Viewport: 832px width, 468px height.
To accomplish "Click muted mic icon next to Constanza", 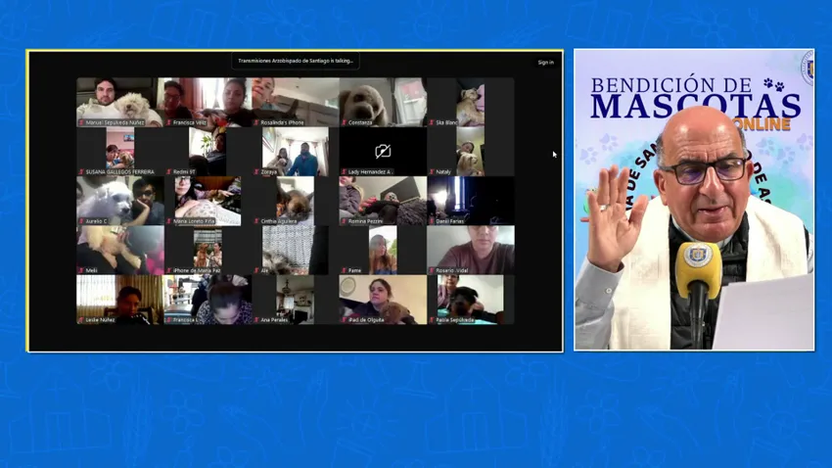I will (x=344, y=123).
